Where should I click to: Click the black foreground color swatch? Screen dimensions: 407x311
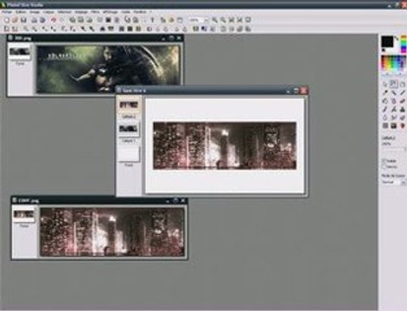(387, 41)
